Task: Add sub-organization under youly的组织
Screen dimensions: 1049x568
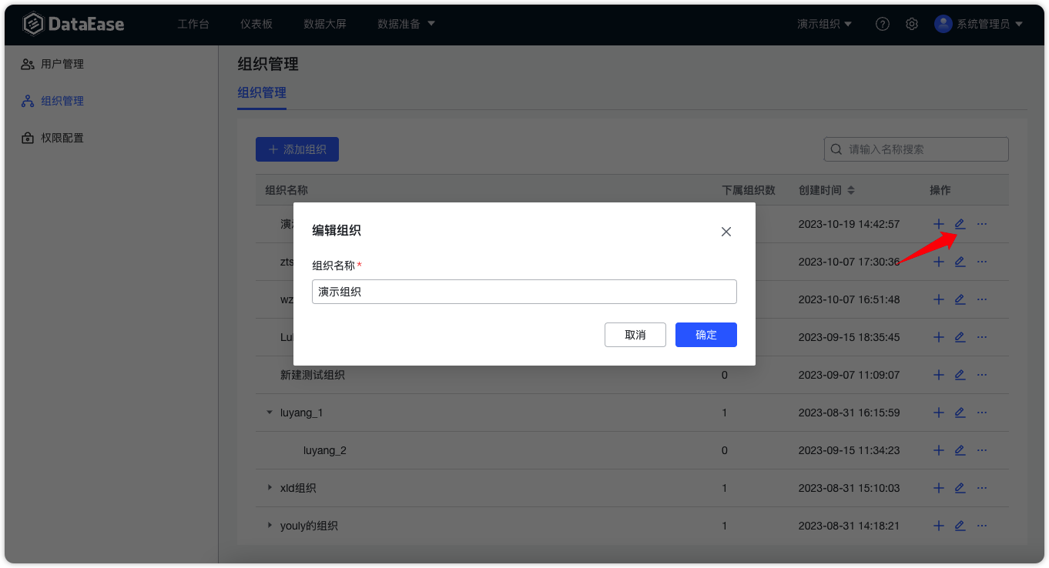Action: click(x=939, y=526)
